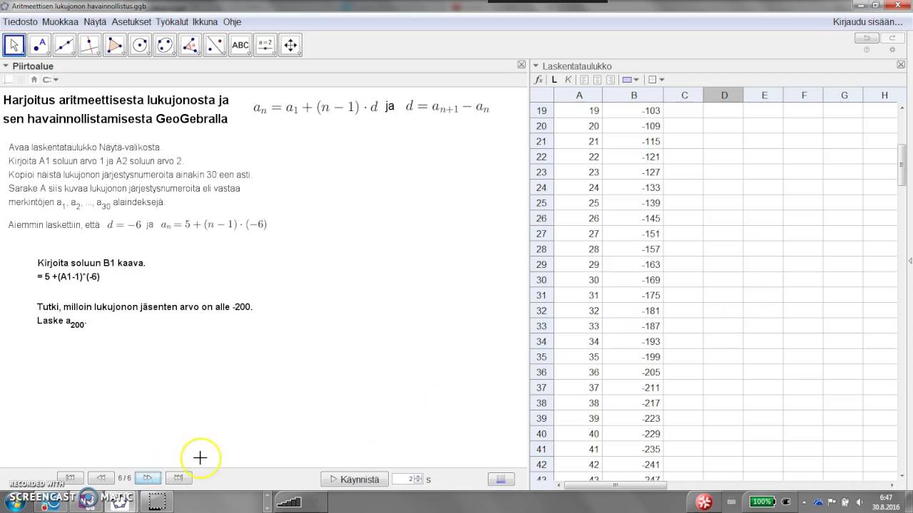The width and height of the screenshot is (913, 513).
Task: Align spreadsheet cell text center
Action: [598, 80]
